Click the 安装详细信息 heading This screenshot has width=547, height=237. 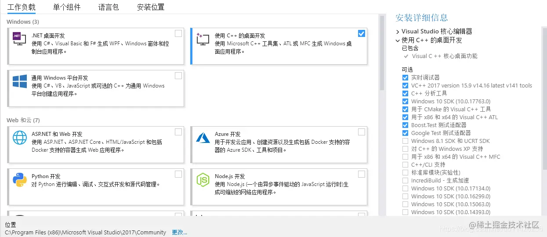coord(422,18)
